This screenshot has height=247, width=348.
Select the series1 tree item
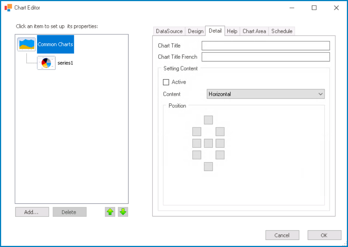point(65,63)
